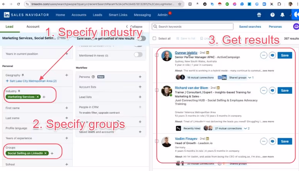This screenshot has height=171, width=299.
Task: Open the notifications bell
Action: tap(282, 15)
